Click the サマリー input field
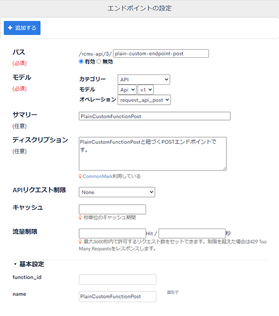 point(154,116)
